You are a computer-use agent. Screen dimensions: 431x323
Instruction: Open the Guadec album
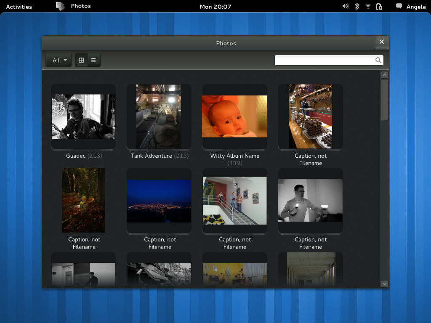point(83,116)
